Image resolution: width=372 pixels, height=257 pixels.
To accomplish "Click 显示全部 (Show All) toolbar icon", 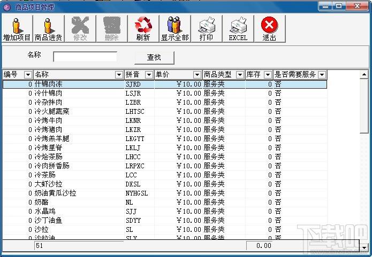I will pos(174,28).
